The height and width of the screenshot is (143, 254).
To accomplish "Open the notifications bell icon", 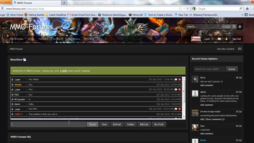I will pos(227,39).
